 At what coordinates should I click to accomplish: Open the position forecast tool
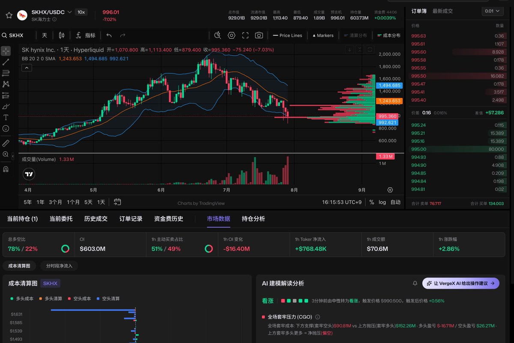point(6,95)
